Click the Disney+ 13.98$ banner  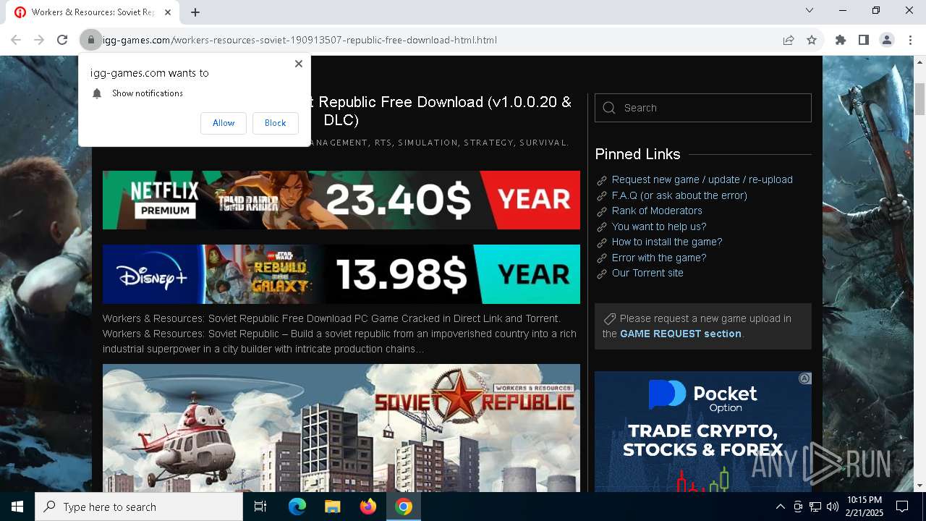pos(341,274)
